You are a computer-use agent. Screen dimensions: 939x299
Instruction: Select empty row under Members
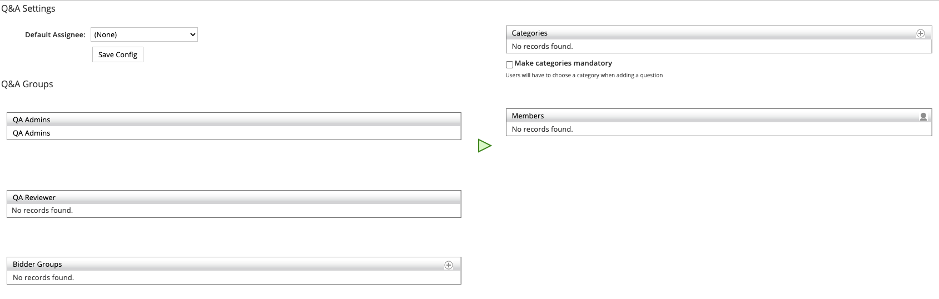719,129
